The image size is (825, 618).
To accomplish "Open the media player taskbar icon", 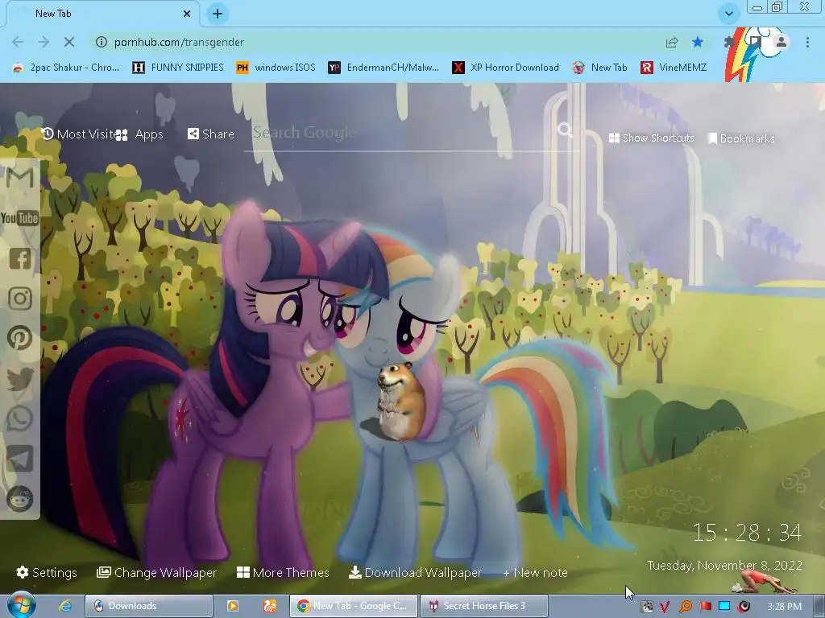I will [x=233, y=606].
